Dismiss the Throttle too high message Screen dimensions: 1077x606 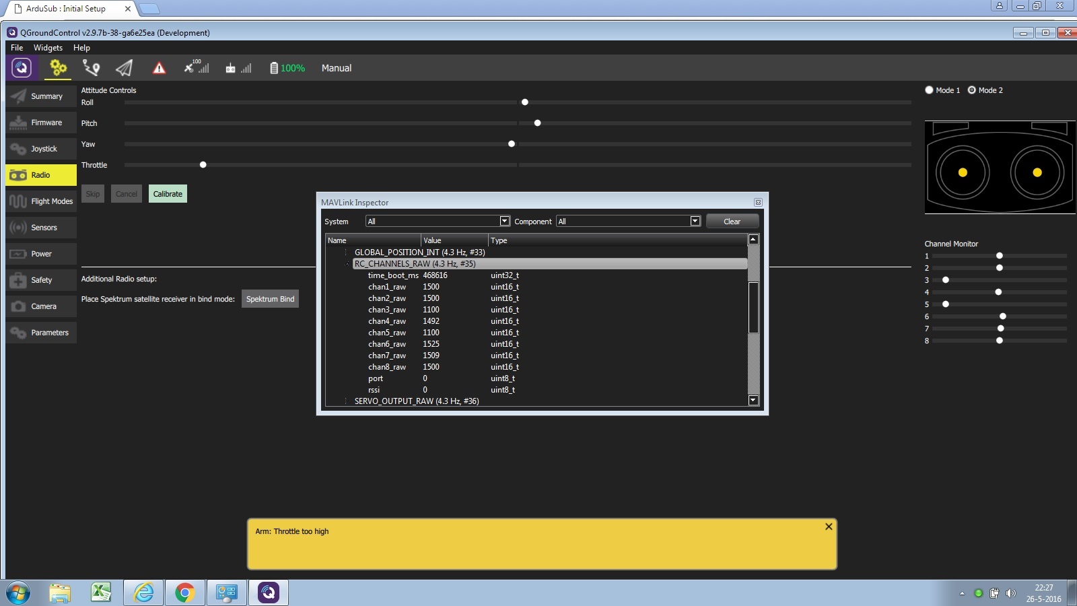coord(829,527)
